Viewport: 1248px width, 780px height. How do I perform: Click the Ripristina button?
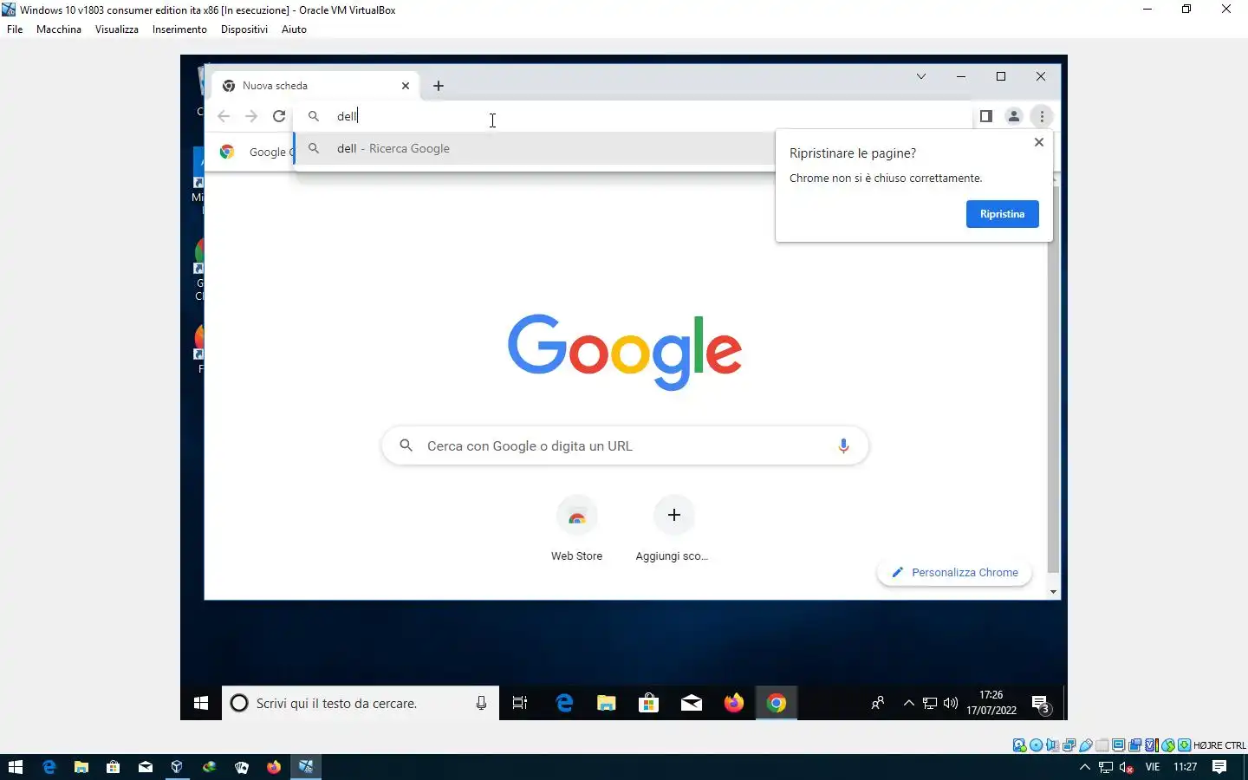pyautogui.click(x=1002, y=214)
